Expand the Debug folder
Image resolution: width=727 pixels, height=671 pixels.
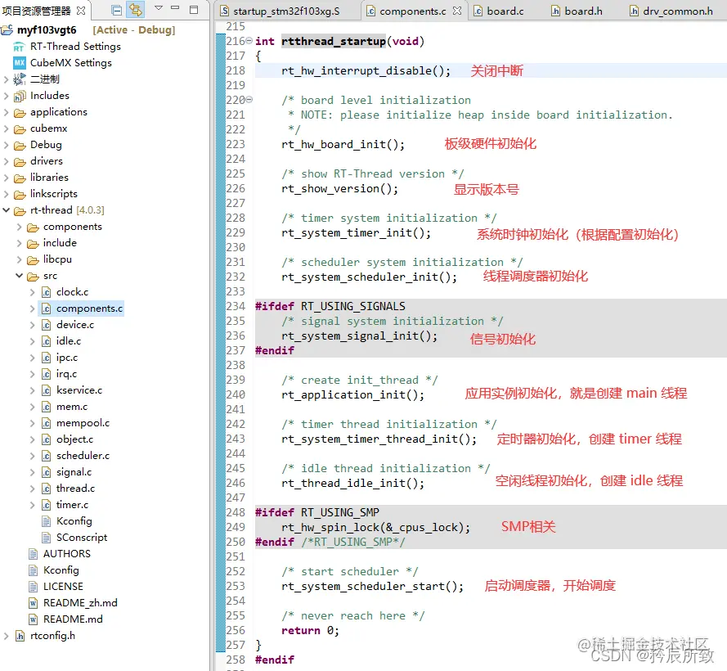coord(6,145)
